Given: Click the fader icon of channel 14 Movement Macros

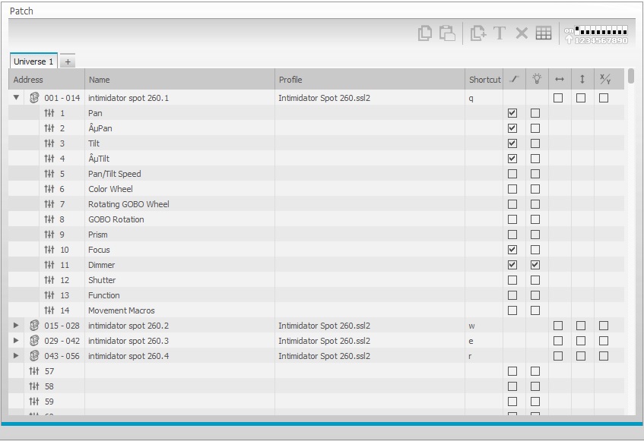Looking at the screenshot, I should click(49, 310).
